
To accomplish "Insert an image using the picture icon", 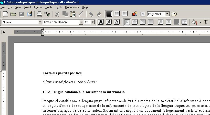I will point(135,14).
